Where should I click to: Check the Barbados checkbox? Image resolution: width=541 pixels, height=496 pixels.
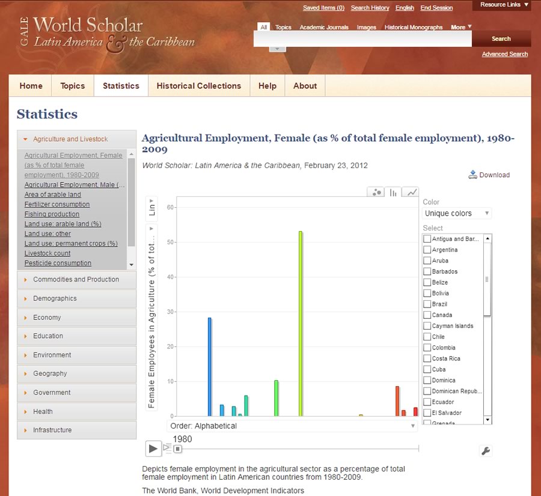pyautogui.click(x=427, y=271)
